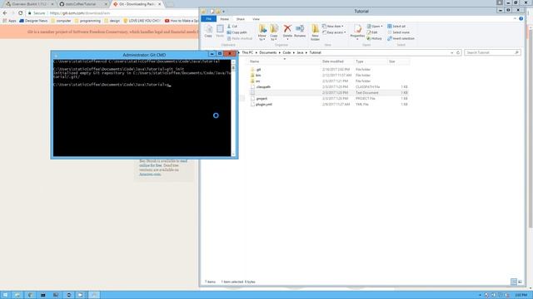Open the Explorer help icon
The height and width of the screenshot is (299, 533).
521,18
